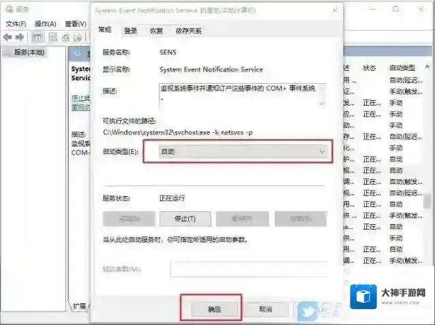
Task: Open the properties icon in Services toolbar
Action: (52, 37)
